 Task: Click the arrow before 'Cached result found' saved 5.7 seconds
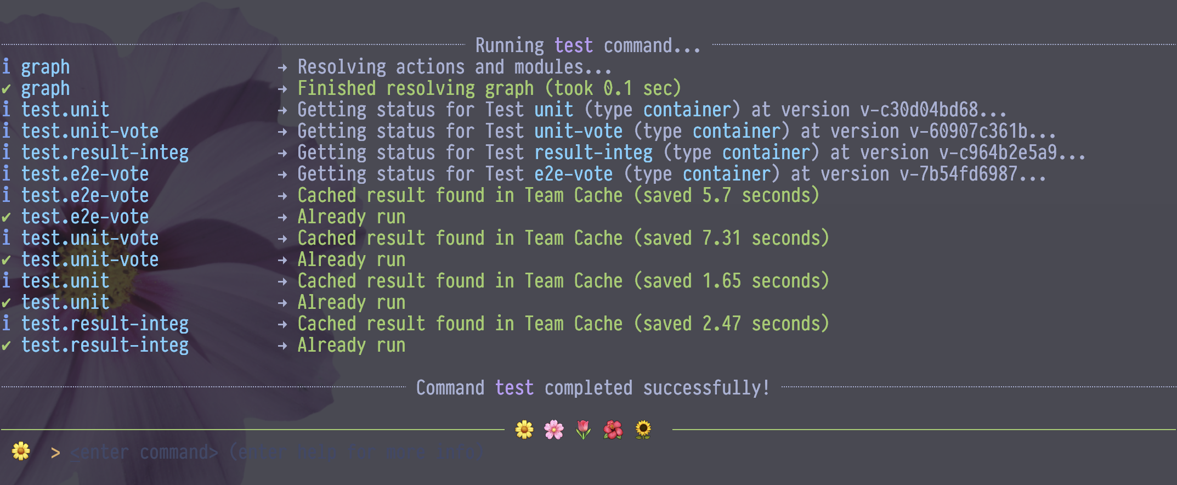(282, 196)
